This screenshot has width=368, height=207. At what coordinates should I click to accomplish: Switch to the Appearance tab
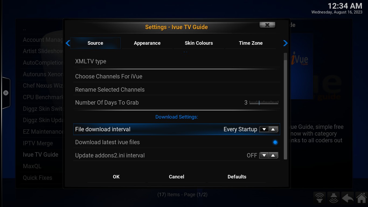coord(147,43)
